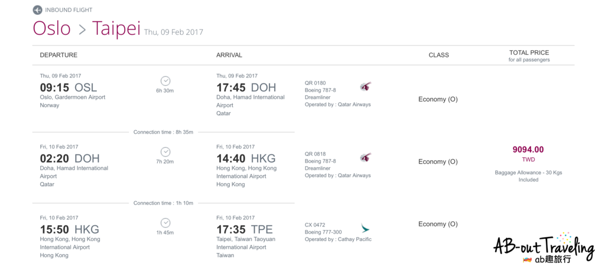Click the Class column header
The width and height of the screenshot is (605, 266).
[x=438, y=55]
